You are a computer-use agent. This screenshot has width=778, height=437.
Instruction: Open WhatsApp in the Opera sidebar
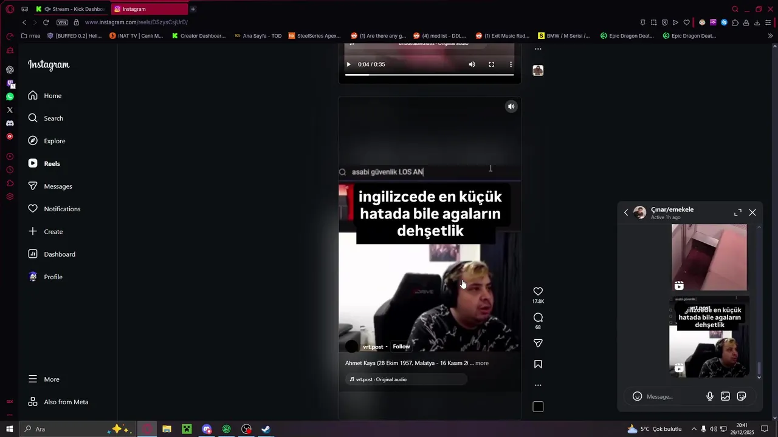10,97
